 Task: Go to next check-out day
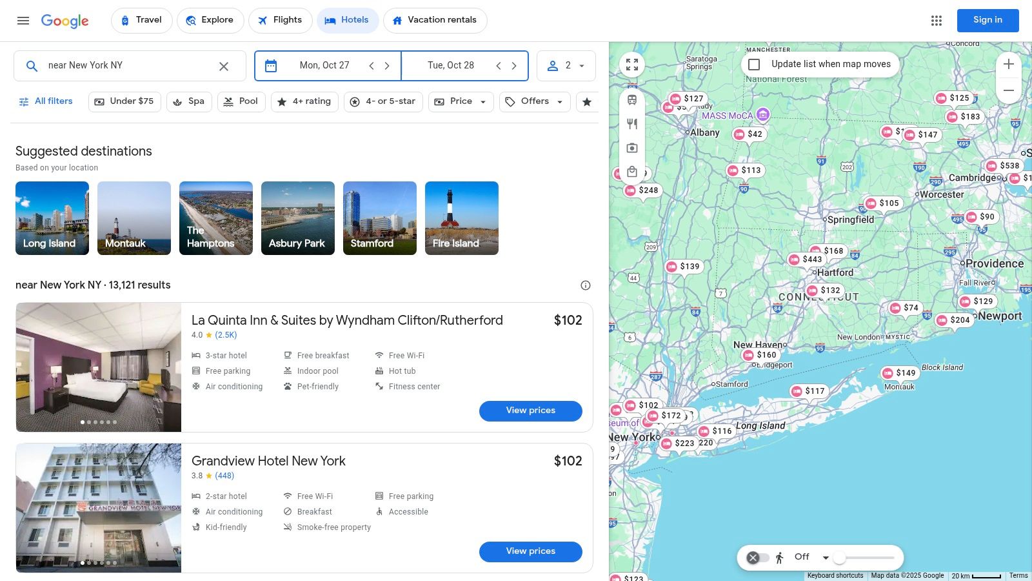click(514, 66)
